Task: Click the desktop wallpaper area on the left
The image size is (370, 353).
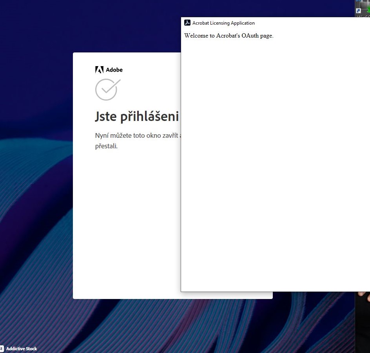Action: pyautogui.click(x=35, y=196)
